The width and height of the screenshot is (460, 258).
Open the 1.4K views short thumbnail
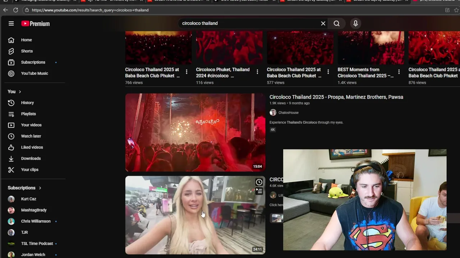click(371, 48)
